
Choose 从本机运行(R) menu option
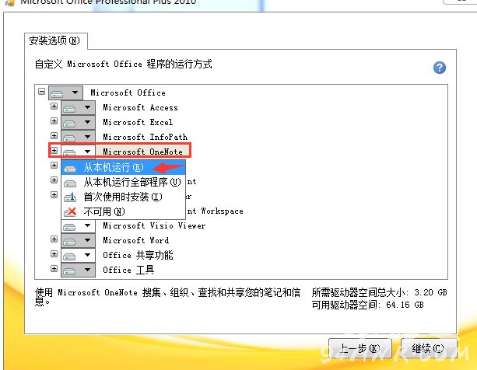pos(123,167)
